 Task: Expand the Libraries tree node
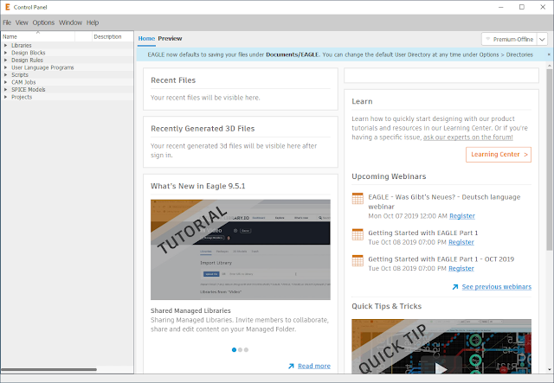(x=5, y=45)
